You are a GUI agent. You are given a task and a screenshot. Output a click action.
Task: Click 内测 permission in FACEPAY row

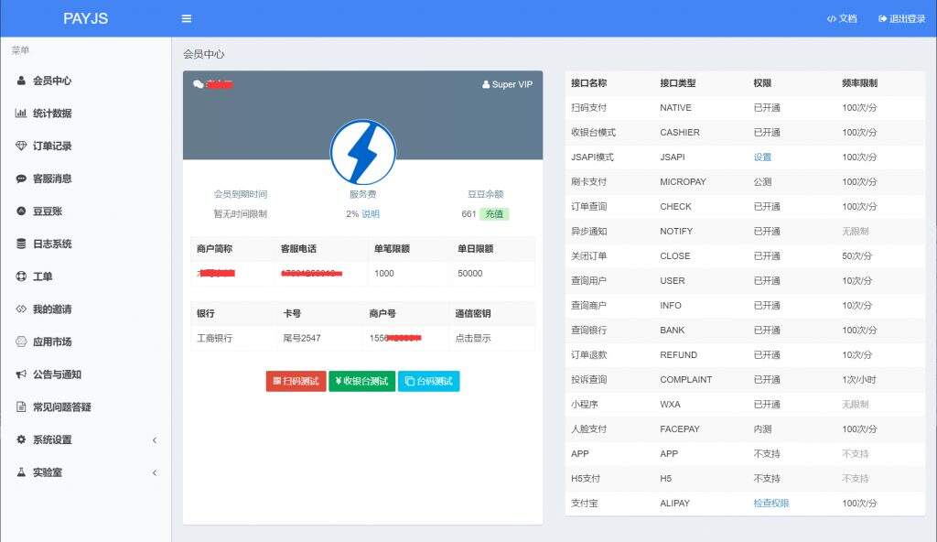pyautogui.click(x=762, y=429)
